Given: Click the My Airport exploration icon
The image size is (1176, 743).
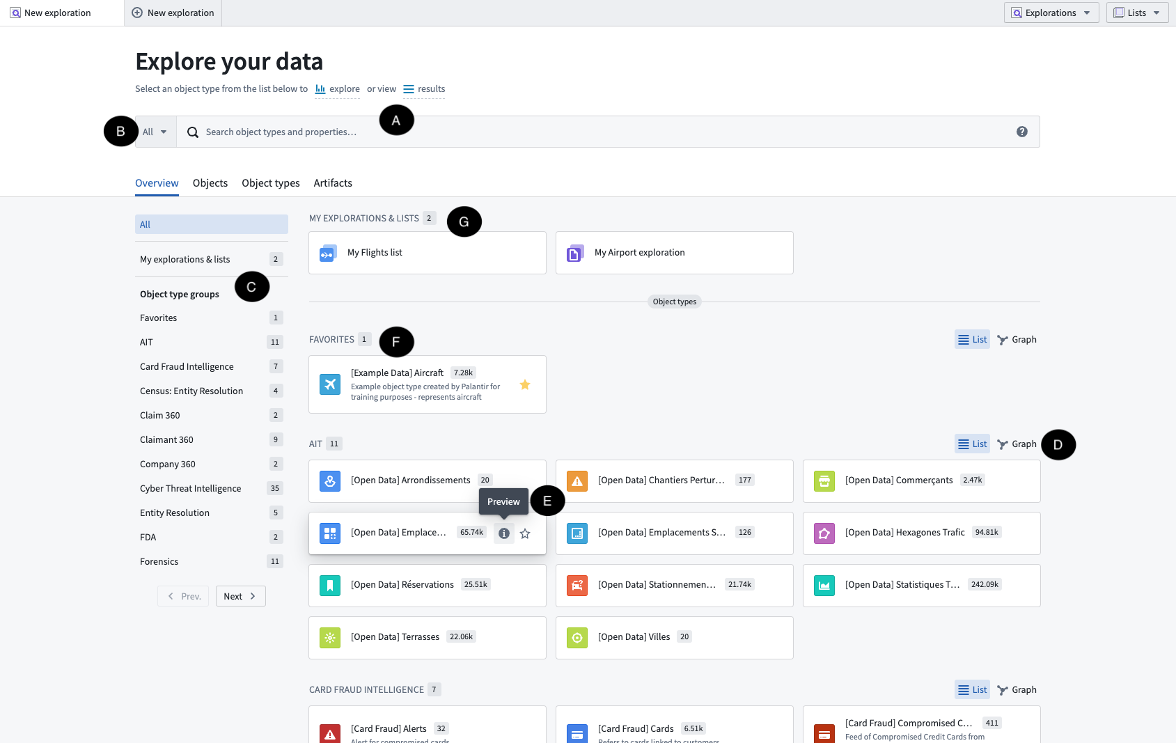Looking at the screenshot, I should point(575,253).
